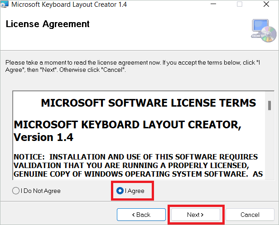Cancel the installation
This screenshot has width=279, height=225.
[250, 215]
